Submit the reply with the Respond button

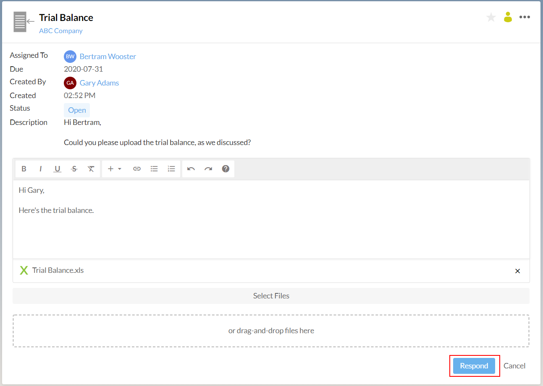click(x=474, y=365)
